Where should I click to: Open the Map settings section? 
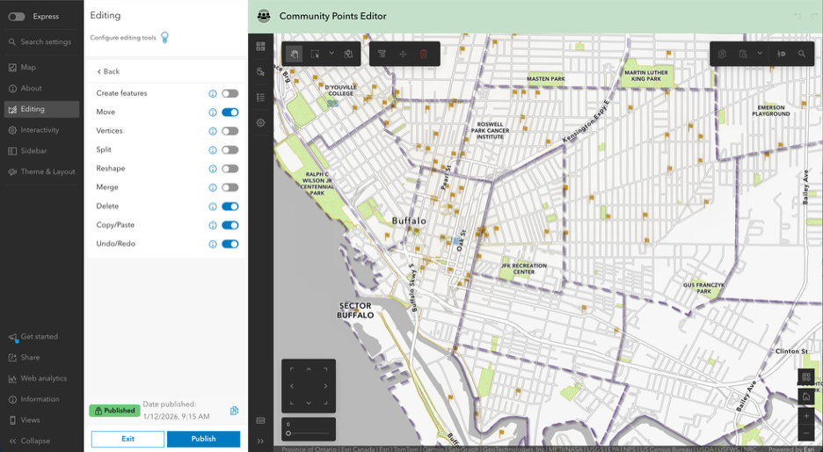(41, 68)
